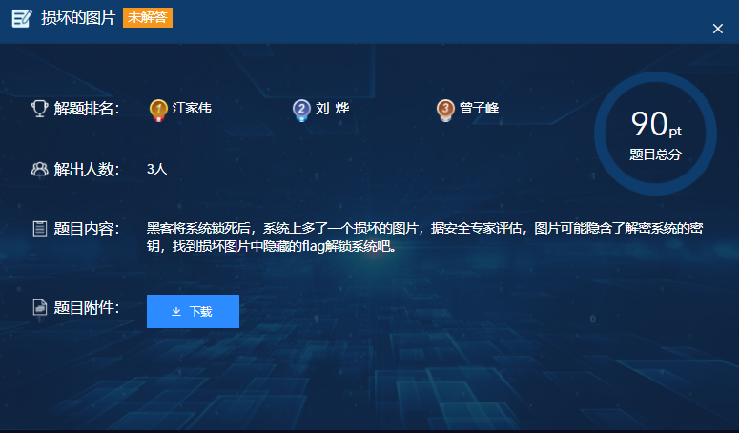Click the challenge description paragraph text
The height and width of the screenshot is (433, 739).
[x=424, y=237]
